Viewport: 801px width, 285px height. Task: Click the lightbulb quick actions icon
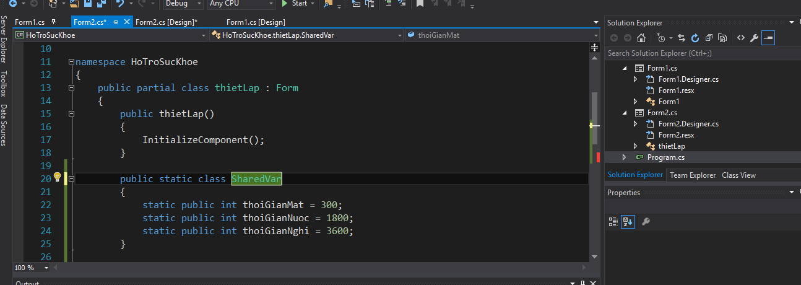(x=57, y=178)
